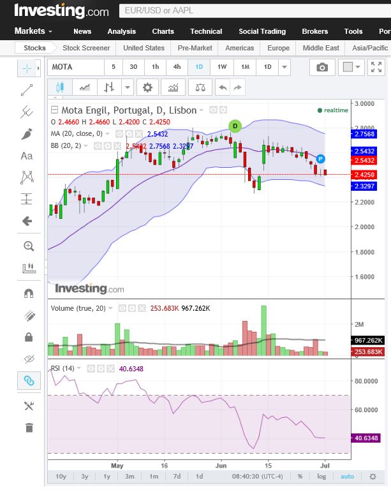Open MA (20, close, 0) dropdown arrow
This screenshot has height=490, width=391.
click(107, 134)
